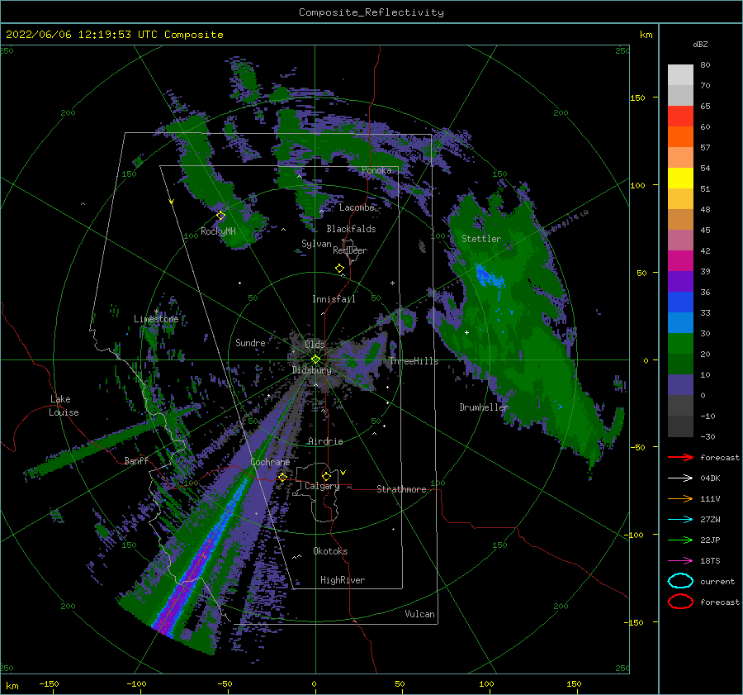Click the Lake Louise label

(64, 406)
